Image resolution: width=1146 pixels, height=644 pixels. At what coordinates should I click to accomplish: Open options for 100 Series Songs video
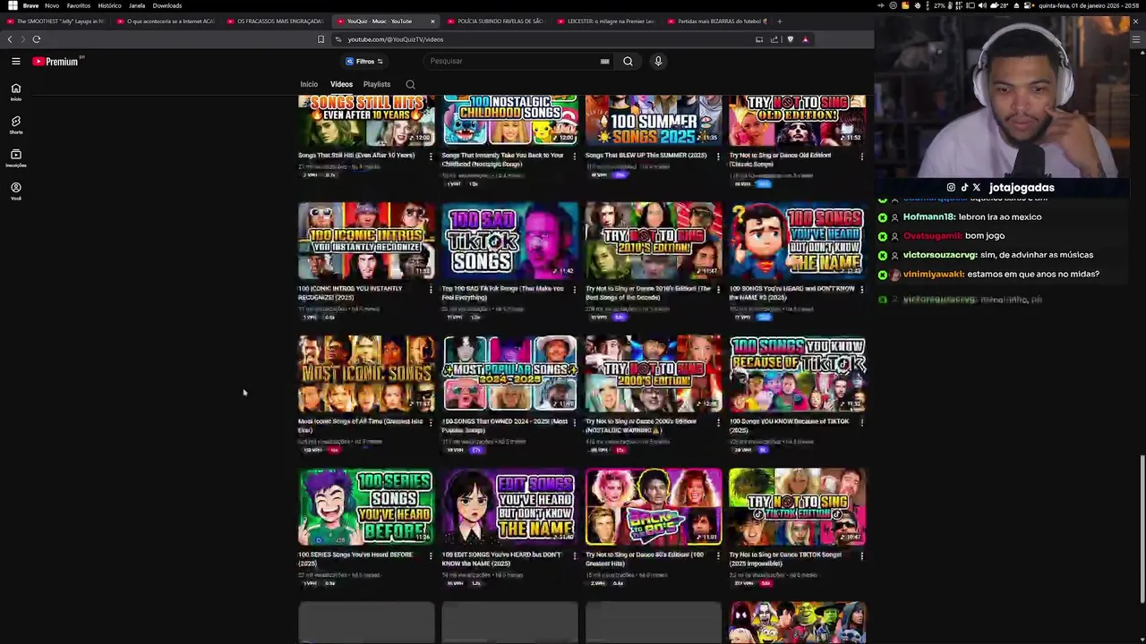coord(431,555)
